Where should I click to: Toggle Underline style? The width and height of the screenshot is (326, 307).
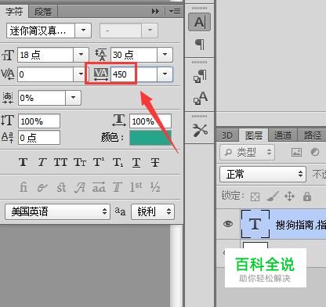tap(136, 162)
